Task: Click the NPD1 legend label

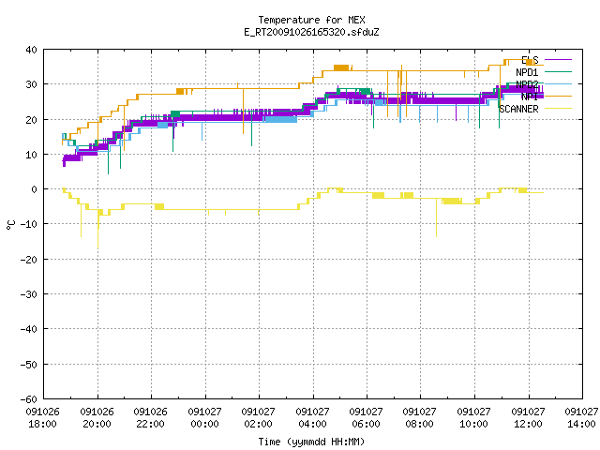Action: point(527,72)
